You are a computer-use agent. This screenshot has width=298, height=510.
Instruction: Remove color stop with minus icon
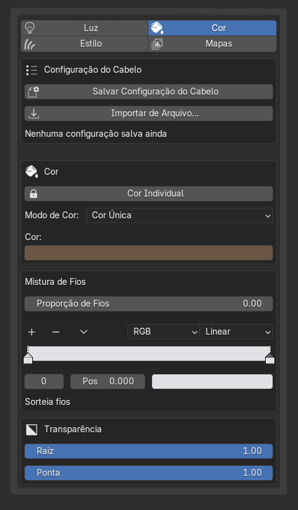pos(56,332)
